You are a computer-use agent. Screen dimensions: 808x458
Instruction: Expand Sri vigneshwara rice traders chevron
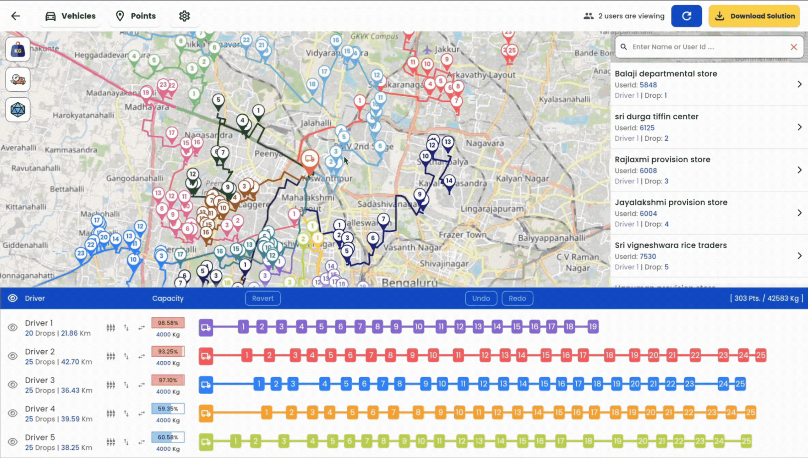pyautogui.click(x=799, y=256)
